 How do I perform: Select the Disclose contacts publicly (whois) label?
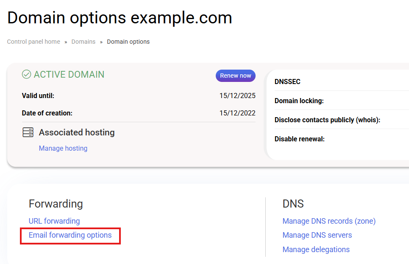[x=327, y=120]
